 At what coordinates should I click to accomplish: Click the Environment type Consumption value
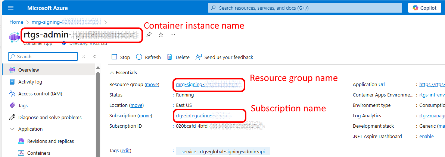(432, 105)
